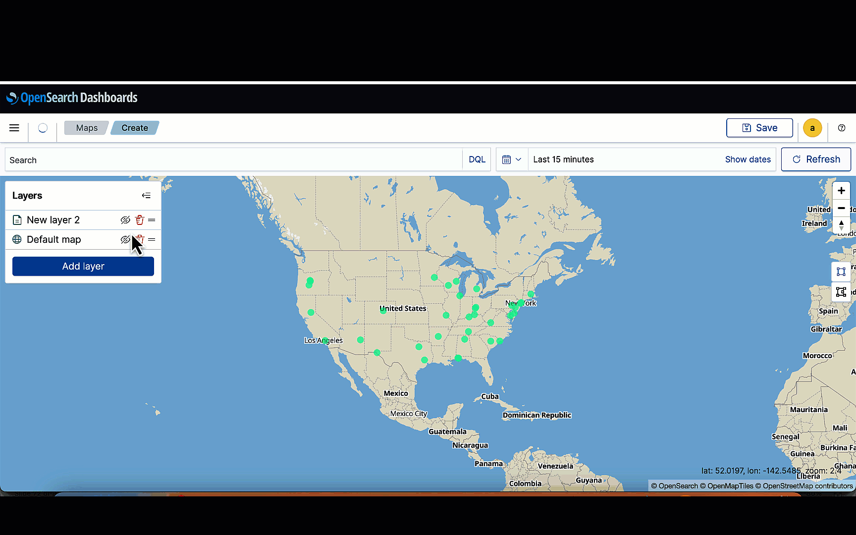
Task: Grab the Default map reorder handle
Action: [152, 239]
